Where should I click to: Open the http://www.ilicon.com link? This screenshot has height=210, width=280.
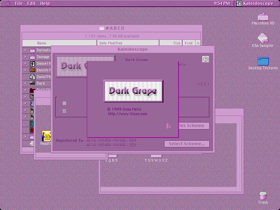click(x=128, y=114)
